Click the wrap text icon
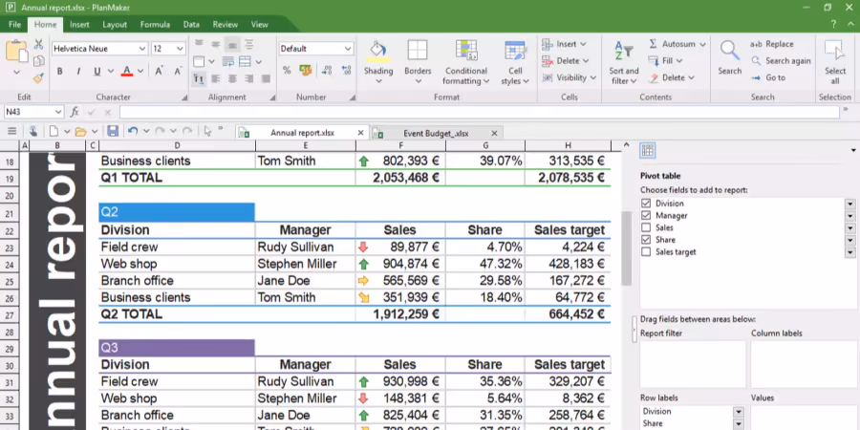 point(228,62)
